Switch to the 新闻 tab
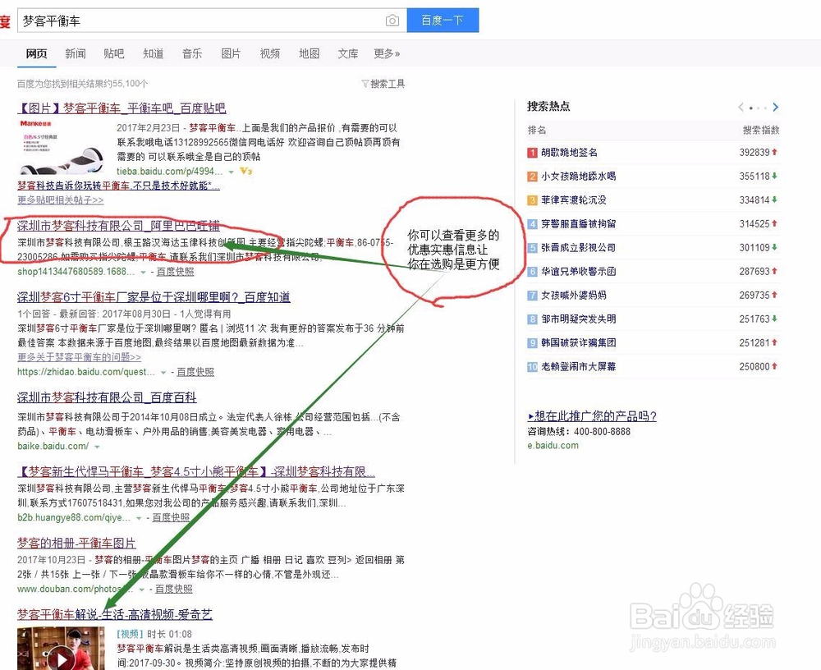 click(76, 53)
